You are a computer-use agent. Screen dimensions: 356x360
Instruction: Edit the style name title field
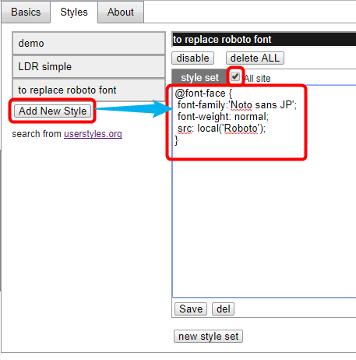click(264, 40)
